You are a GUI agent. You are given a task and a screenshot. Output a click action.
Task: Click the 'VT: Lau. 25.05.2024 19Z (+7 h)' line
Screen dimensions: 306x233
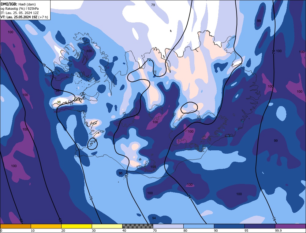[x=24, y=17]
